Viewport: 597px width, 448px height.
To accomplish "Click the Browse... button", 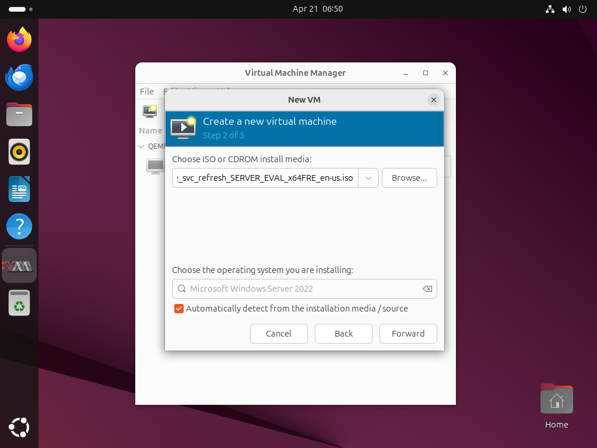I will tap(409, 178).
